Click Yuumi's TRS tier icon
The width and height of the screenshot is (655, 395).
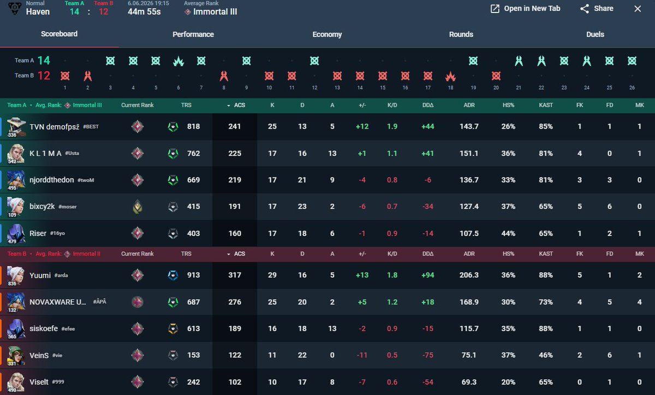172,275
